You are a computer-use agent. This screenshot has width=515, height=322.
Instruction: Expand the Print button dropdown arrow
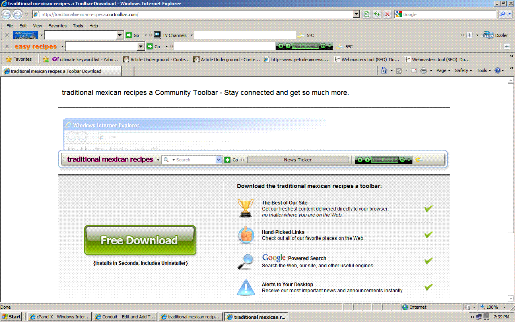[431, 71]
